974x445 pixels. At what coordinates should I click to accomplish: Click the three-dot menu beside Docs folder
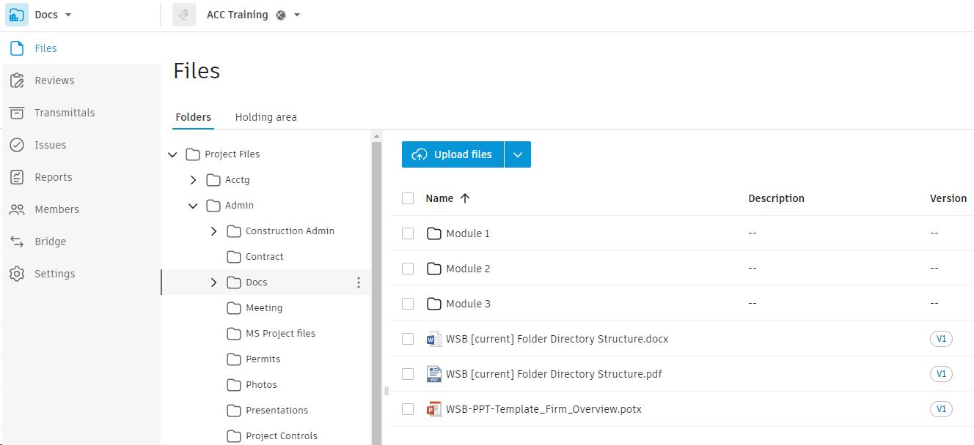tap(359, 283)
